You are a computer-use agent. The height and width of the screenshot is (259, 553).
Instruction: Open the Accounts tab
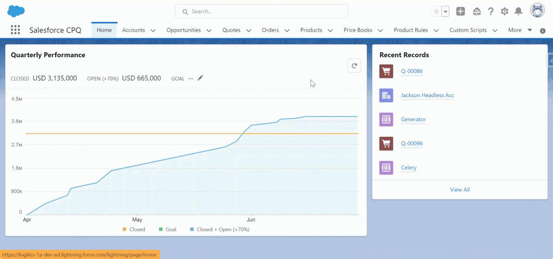pyautogui.click(x=134, y=30)
